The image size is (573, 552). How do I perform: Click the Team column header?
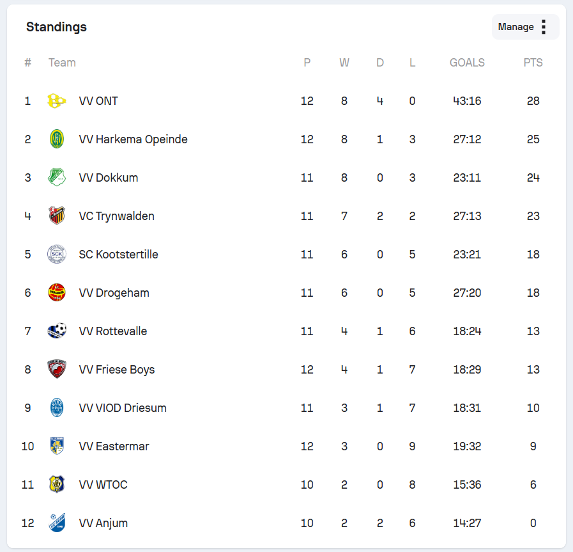(62, 63)
